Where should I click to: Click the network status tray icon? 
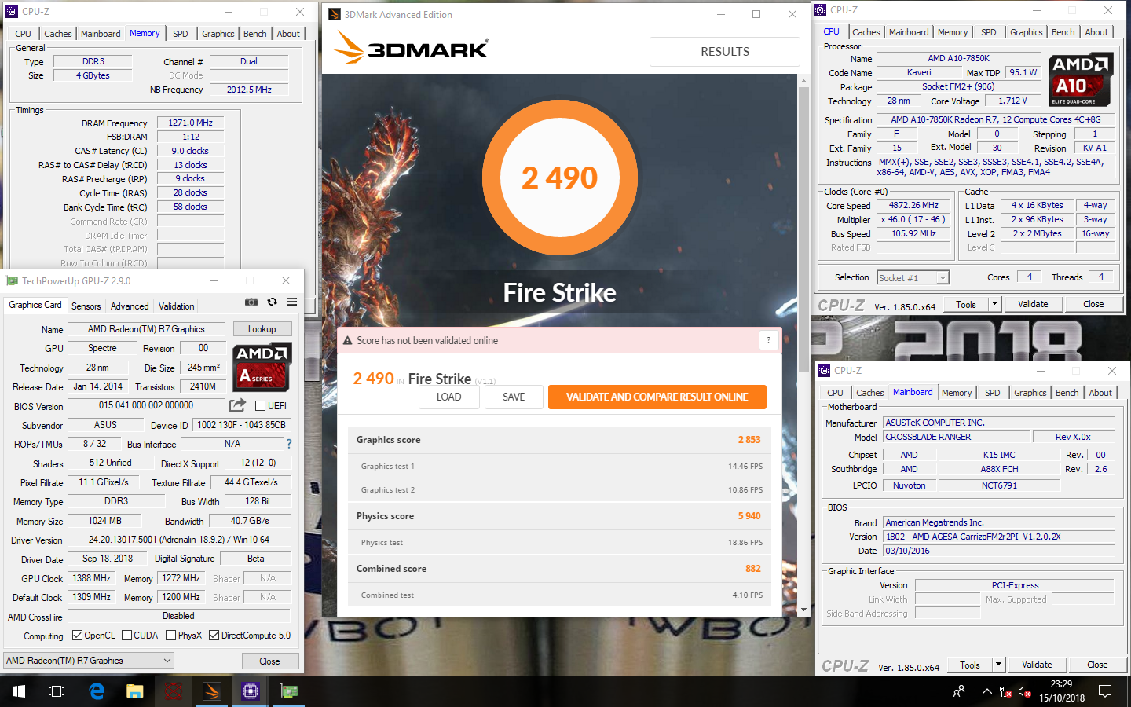1006,691
